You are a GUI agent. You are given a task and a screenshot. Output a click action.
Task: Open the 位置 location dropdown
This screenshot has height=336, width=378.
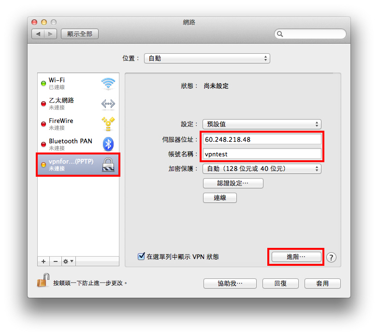tap(207, 59)
